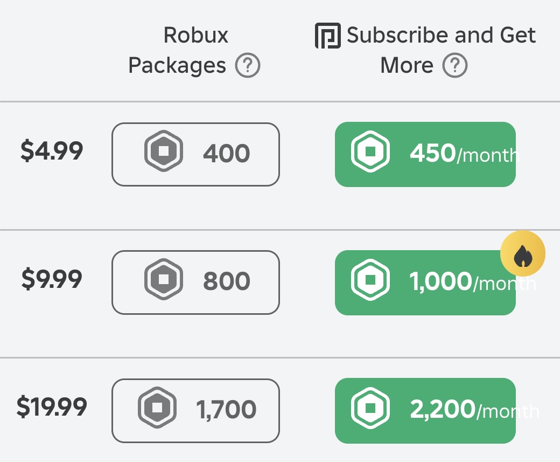Click the Robux Packages help question mark
Image resolution: width=560 pixels, height=462 pixels.
pos(248,65)
